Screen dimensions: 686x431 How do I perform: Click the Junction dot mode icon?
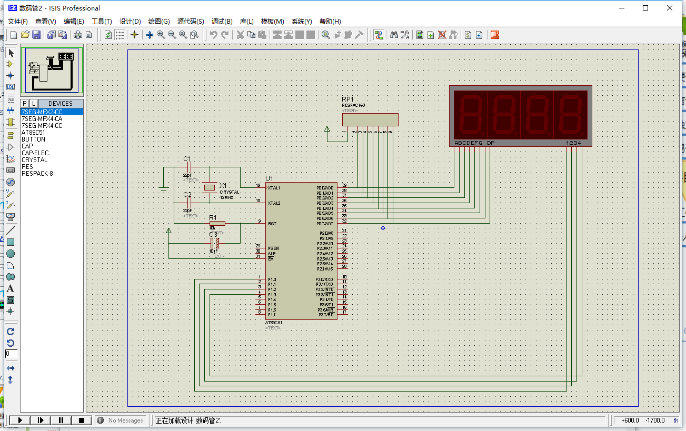11,75
